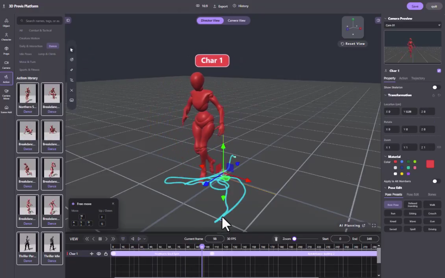
Task: Select the arrow pointer tool in viewport toolbar
Action: (72, 50)
